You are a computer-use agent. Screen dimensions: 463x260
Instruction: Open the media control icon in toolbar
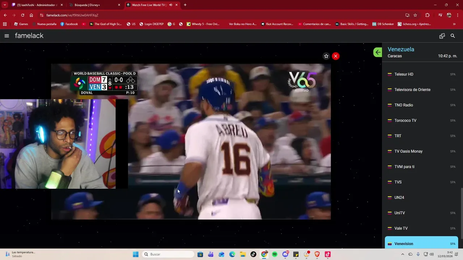(x=440, y=15)
